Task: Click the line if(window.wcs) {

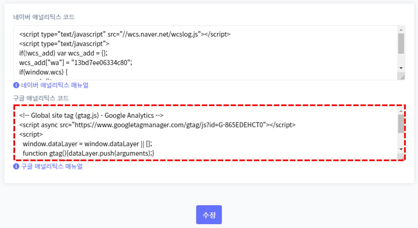Action: point(43,72)
